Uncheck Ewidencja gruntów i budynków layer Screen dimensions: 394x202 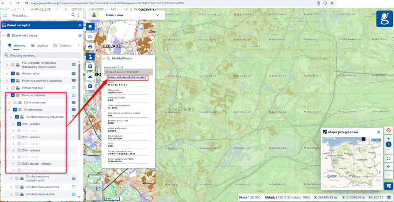point(13,81)
